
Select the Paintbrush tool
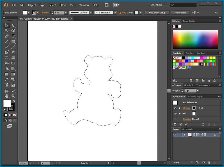(7, 47)
